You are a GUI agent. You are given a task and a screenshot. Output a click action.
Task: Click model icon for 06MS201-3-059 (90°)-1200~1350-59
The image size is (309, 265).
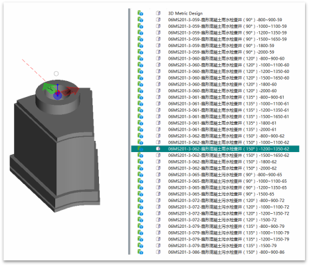140,33
